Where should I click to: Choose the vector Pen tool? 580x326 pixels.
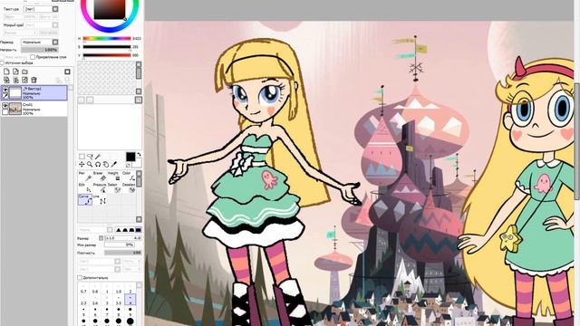84,177
